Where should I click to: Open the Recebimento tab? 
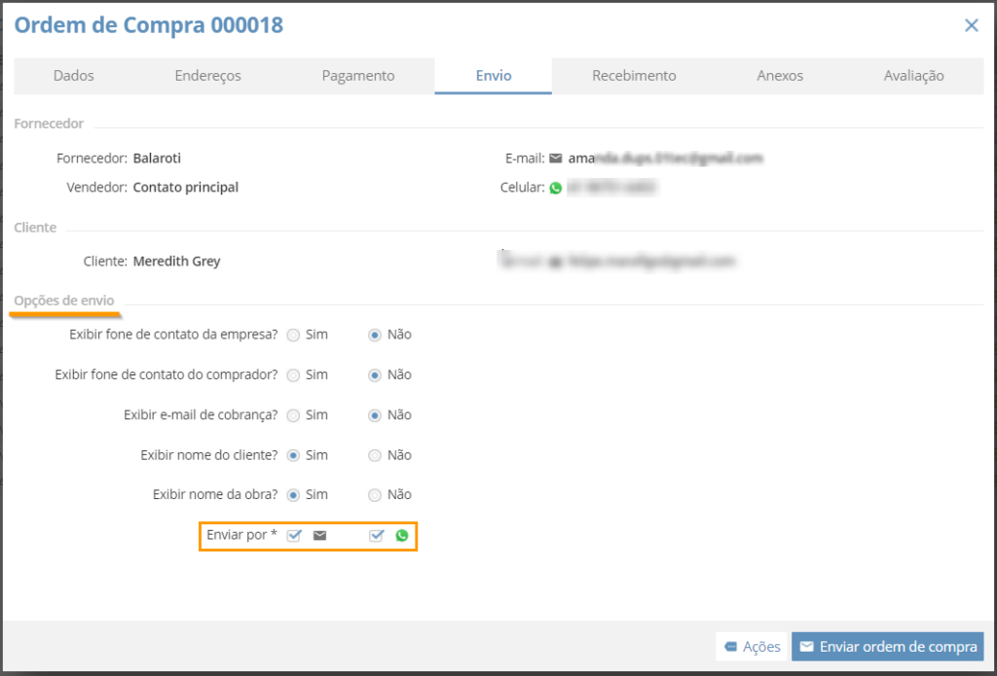click(x=634, y=76)
